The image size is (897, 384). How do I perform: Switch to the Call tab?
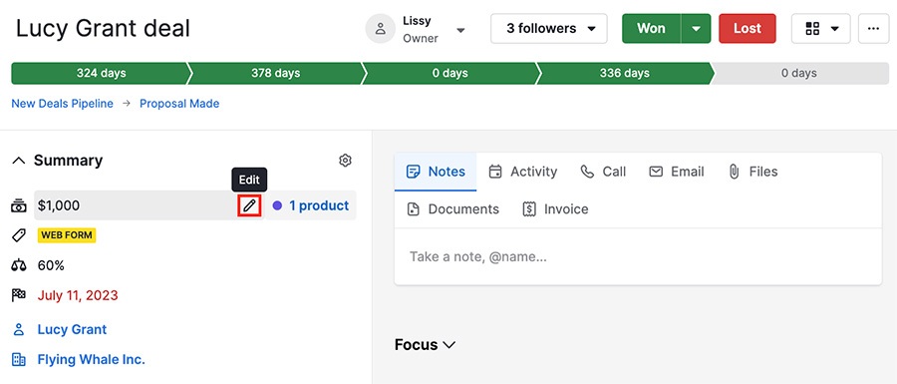click(x=603, y=172)
